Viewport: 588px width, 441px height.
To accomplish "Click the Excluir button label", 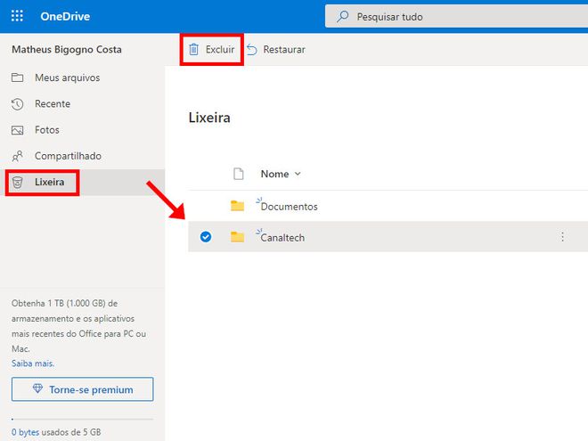I will pos(220,50).
